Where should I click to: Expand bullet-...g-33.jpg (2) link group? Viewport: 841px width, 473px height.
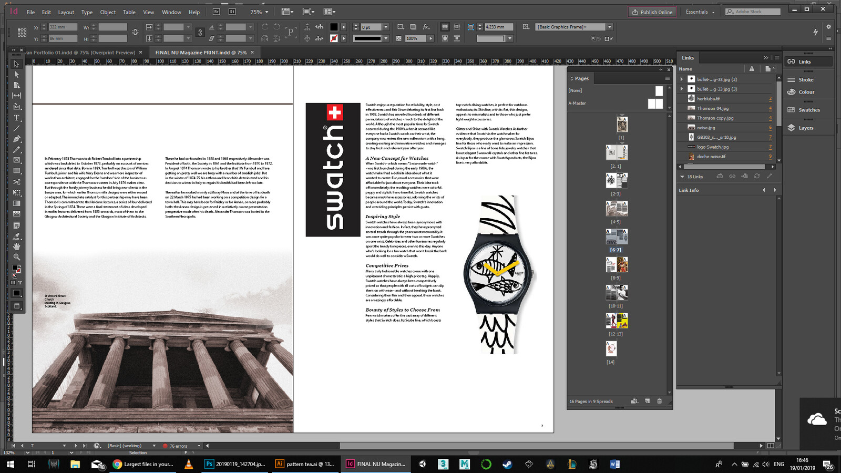(682, 79)
